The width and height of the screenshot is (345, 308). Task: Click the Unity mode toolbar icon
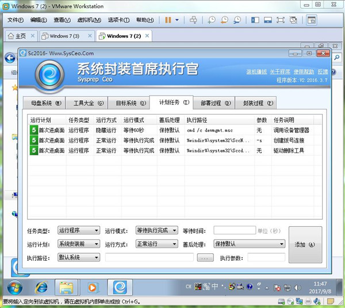[293, 20]
